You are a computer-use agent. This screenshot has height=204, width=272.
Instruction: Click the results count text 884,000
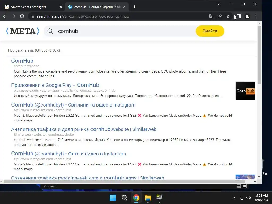tap(34, 50)
